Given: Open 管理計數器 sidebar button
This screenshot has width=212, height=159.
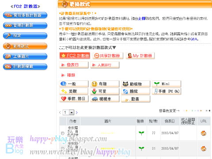Looking at the screenshot, I should click(25, 25).
